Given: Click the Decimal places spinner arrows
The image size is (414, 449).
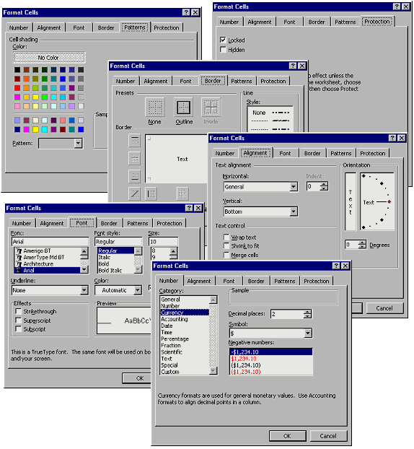Looking at the screenshot, I should pyautogui.click(x=307, y=314).
